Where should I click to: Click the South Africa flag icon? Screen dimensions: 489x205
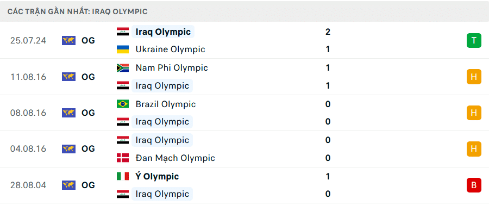pyautogui.click(x=123, y=68)
